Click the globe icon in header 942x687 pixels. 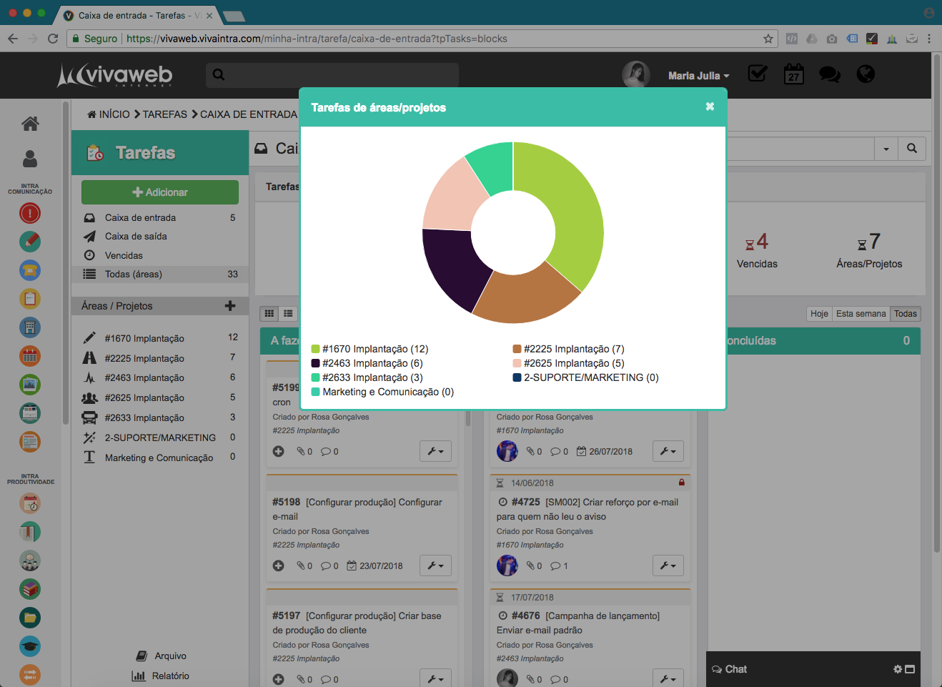866,74
